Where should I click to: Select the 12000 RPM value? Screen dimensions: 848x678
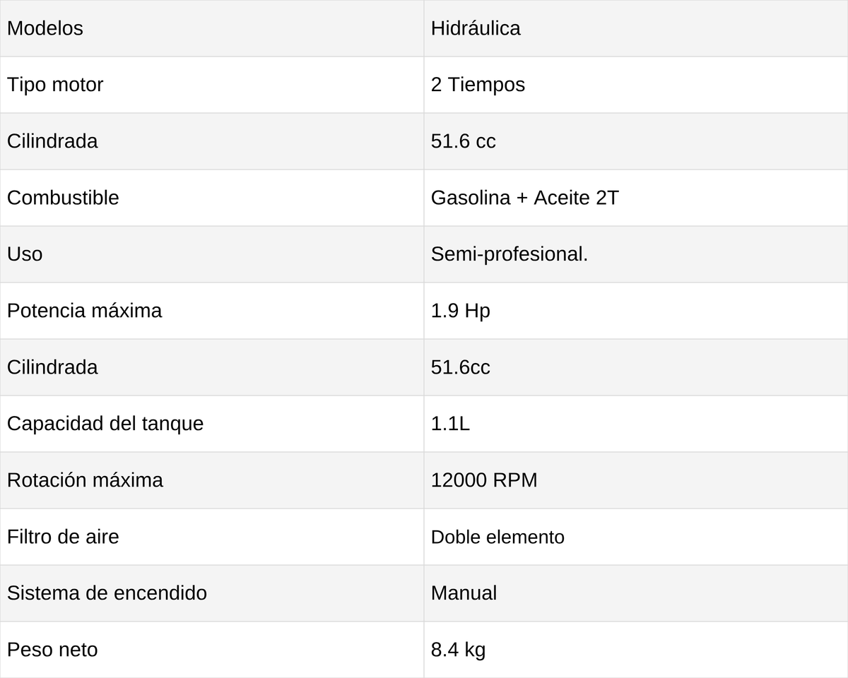tap(484, 480)
